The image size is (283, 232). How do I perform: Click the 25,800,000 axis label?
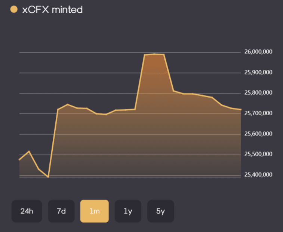[258, 93]
